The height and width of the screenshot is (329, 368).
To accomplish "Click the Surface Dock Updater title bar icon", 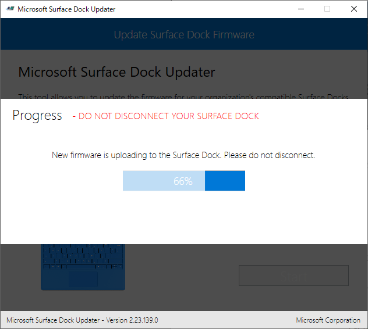I will coord(10,9).
